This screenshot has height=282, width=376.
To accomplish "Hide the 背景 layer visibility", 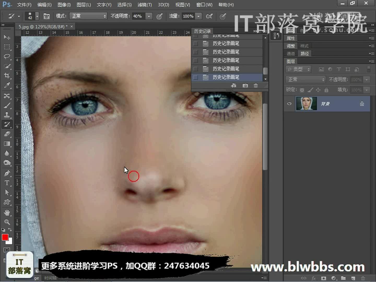I will (x=289, y=104).
